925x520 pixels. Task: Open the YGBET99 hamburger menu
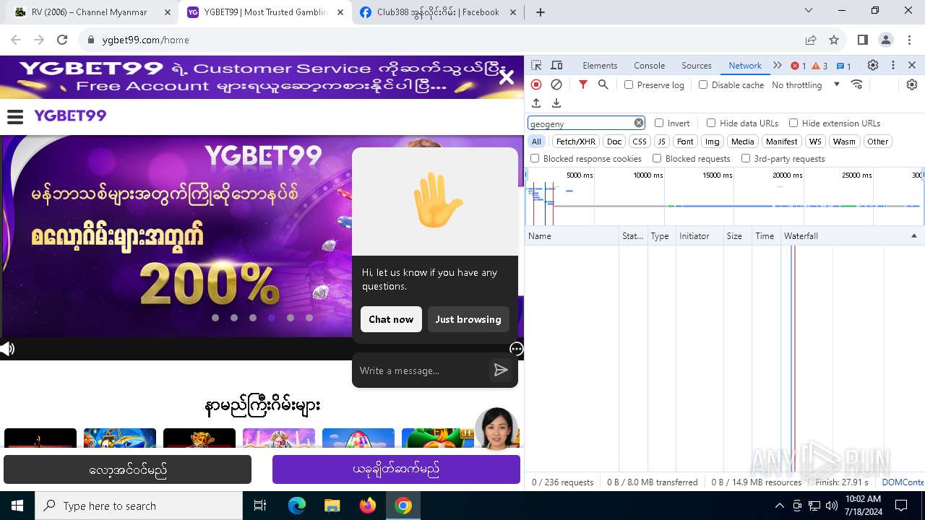click(15, 116)
